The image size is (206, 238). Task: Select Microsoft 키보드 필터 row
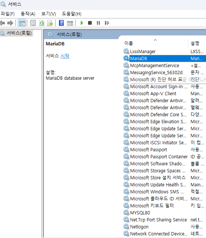click(x=164, y=206)
